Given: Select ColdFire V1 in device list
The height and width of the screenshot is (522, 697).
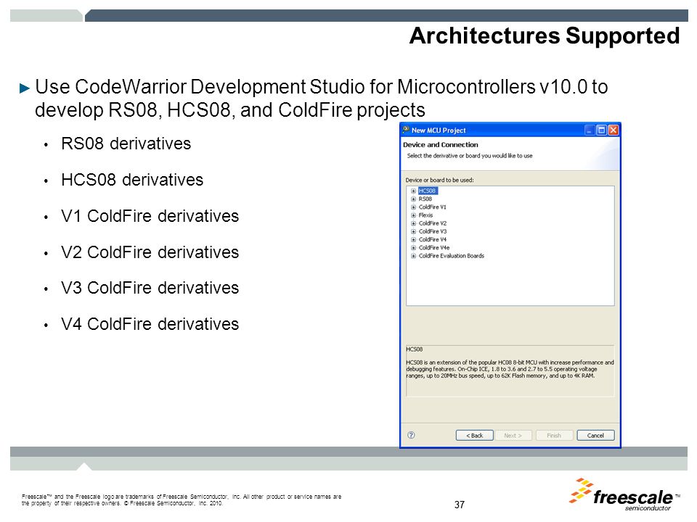Looking at the screenshot, I should coord(433,207).
